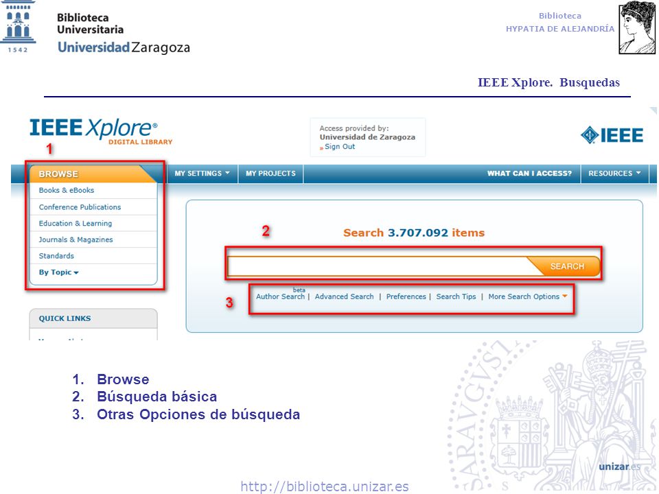Expand the My Settings menu

(x=202, y=174)
